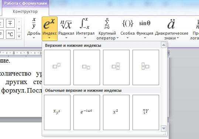Open the Радикал radical gallery

(x=66, y=28)
